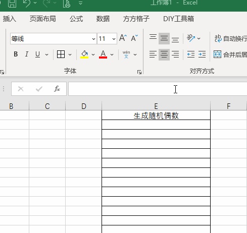Switch to the DIY工具箱 tab
This screenshot has height=233, width=247.
(x=178, y=19)
